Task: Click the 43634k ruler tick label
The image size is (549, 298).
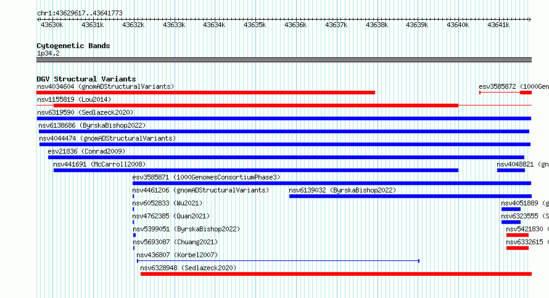Action: click(x=214, y=25)
